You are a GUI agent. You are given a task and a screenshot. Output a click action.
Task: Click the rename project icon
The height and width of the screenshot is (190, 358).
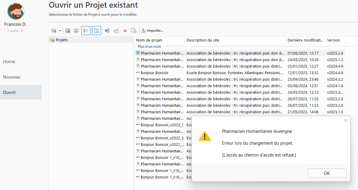107,31
